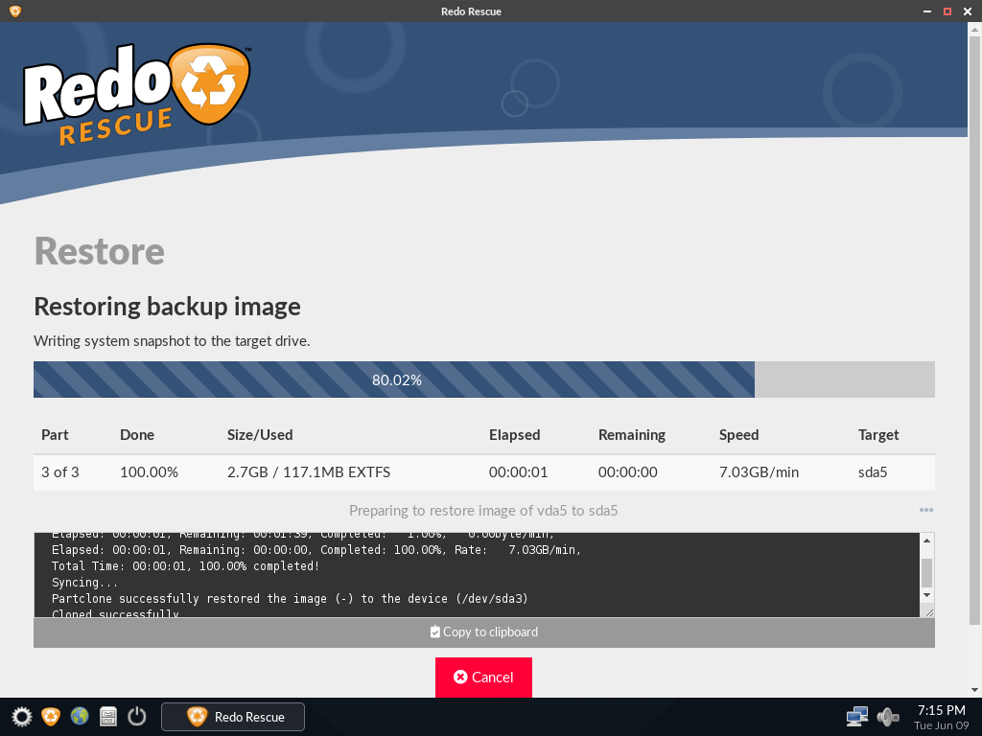Cancel the restore operation

coord(483,677)
